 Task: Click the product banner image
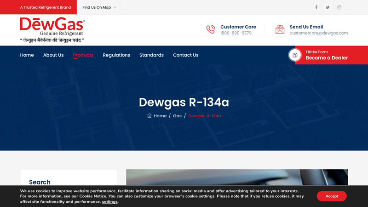point(237,177)
